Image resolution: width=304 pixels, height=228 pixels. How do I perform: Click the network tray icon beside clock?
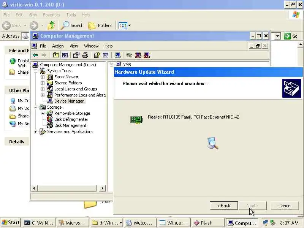(265, 223)
